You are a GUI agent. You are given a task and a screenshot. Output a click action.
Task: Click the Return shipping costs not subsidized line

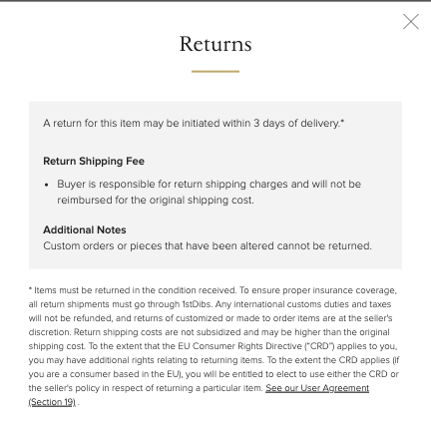click(210, 332)
